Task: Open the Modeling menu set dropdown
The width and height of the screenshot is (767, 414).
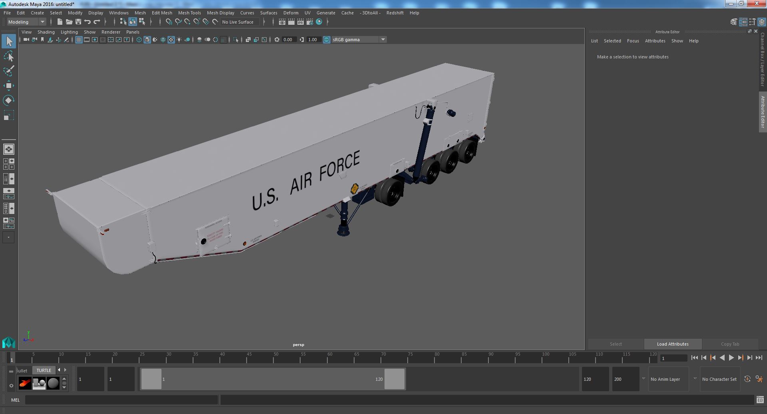Action: 26,22
